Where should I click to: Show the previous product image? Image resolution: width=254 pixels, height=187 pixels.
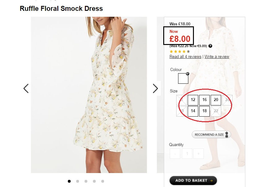26,88
